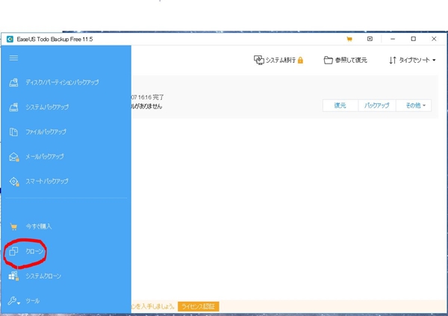
Task: Open the title bar dropdown menu icon
Action: [x=370, y=39]
